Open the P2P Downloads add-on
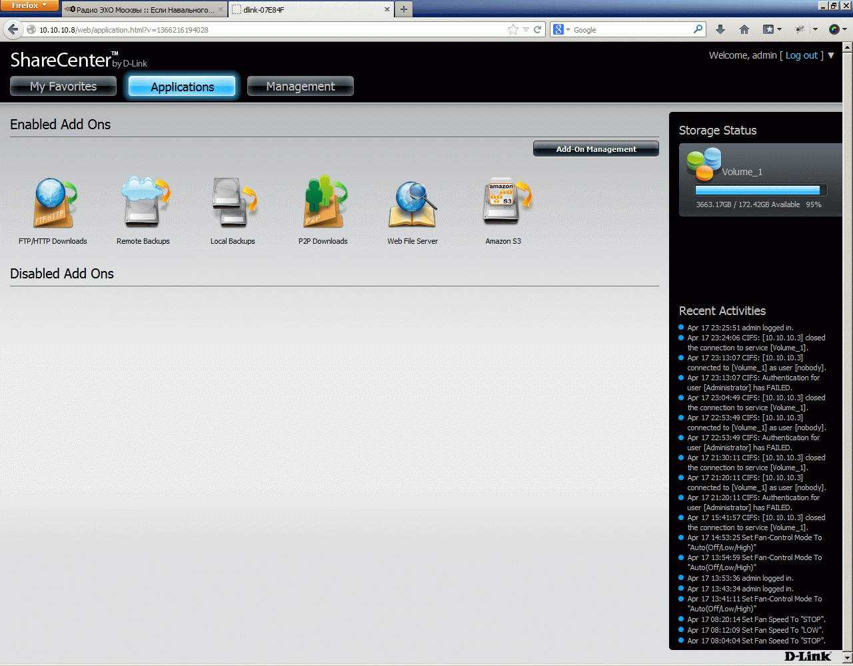Screen dimensions: 853x666 click(325, 202)
